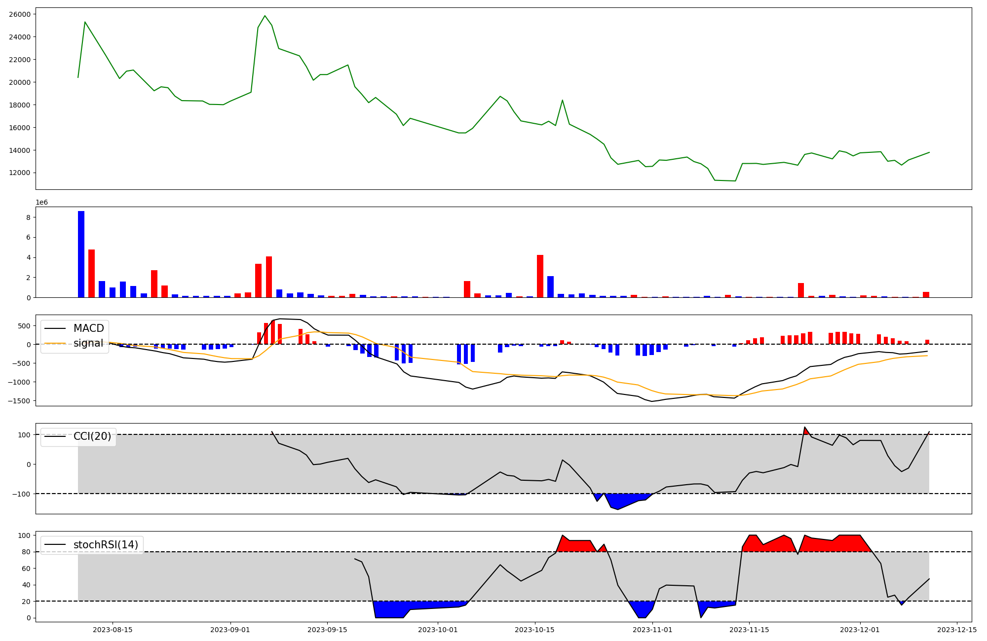Click the 80 label on stochRSI axis
Image resolution: width=987 pixels, height=641 pixels.
[26, 552]
